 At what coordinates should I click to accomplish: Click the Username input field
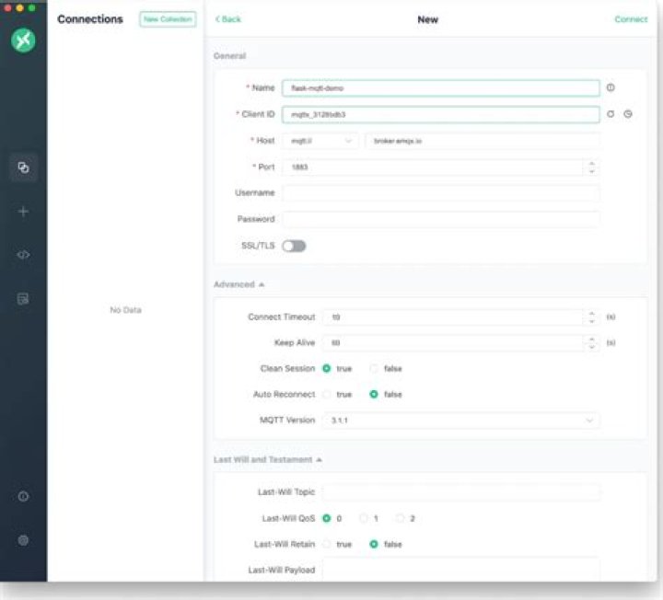click(440, 193)
